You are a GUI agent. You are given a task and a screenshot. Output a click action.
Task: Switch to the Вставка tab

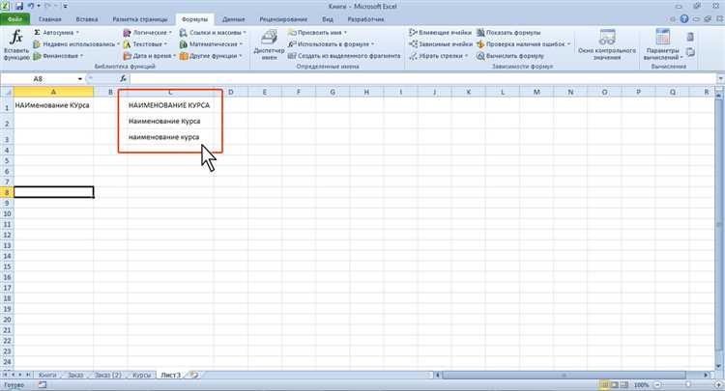pyautogui.click(x=86, y=19)
